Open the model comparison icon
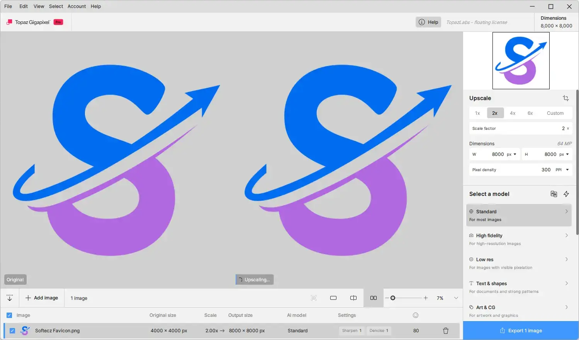The image size is (579, 340). tap(554, 194)
